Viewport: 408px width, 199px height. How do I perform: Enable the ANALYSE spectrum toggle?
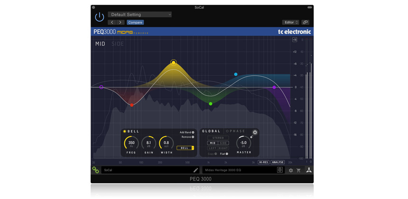278,162
